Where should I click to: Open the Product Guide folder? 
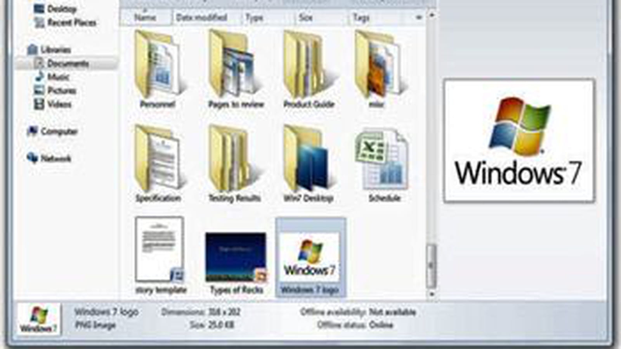pos(309,70)
